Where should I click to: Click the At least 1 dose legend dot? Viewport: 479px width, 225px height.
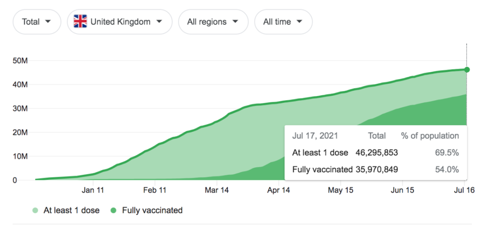point(35,210)
